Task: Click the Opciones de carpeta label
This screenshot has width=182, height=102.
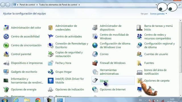Action: (157, 80)
